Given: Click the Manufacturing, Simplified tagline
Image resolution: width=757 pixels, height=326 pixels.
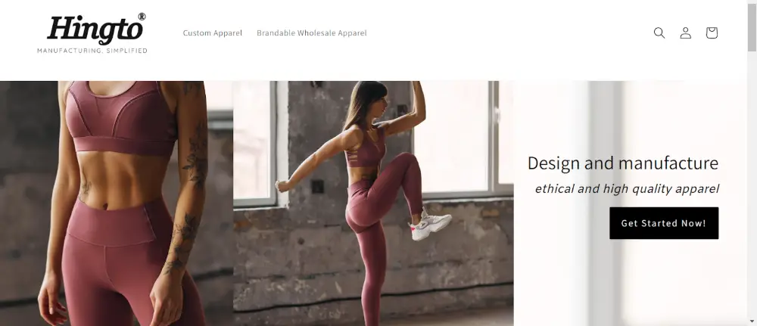Looking at the screenshot, I should click(92, 51).
